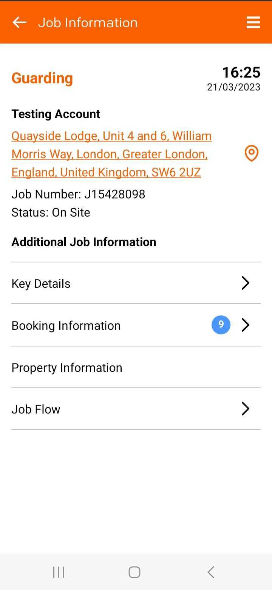Tap the blue 9 notification badge
Image resolution: width=272 pixels, height=590 pixels.
click(x=221, y=325)
